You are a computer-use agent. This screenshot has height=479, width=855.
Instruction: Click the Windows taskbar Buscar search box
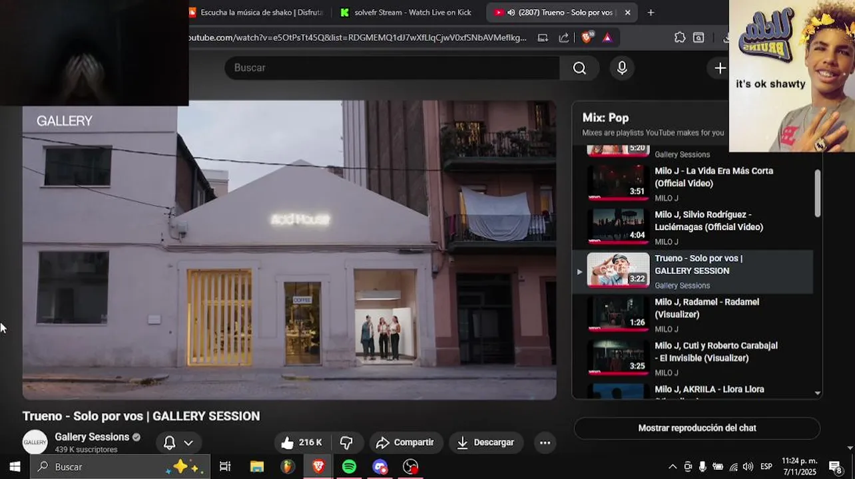pyautogui.click(x=120, y=466)
